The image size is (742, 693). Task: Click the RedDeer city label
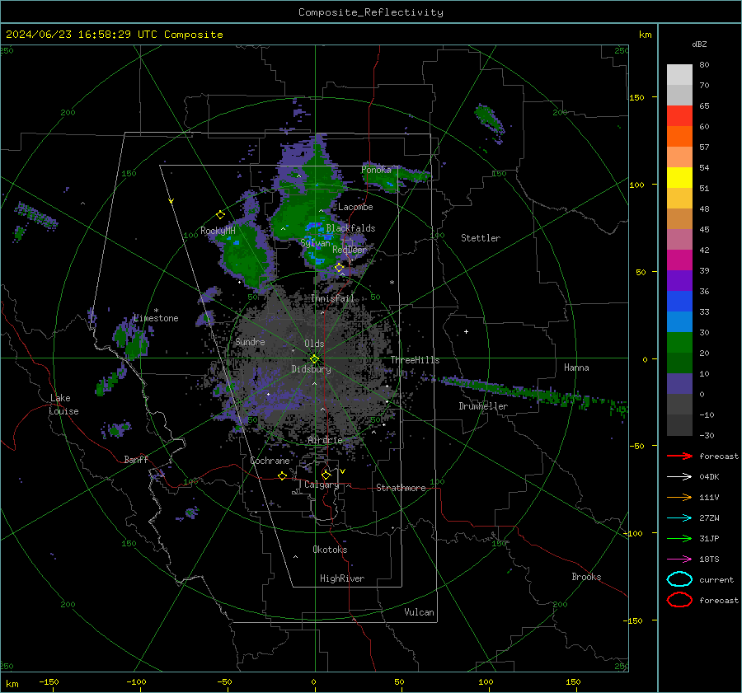(350, 250)
